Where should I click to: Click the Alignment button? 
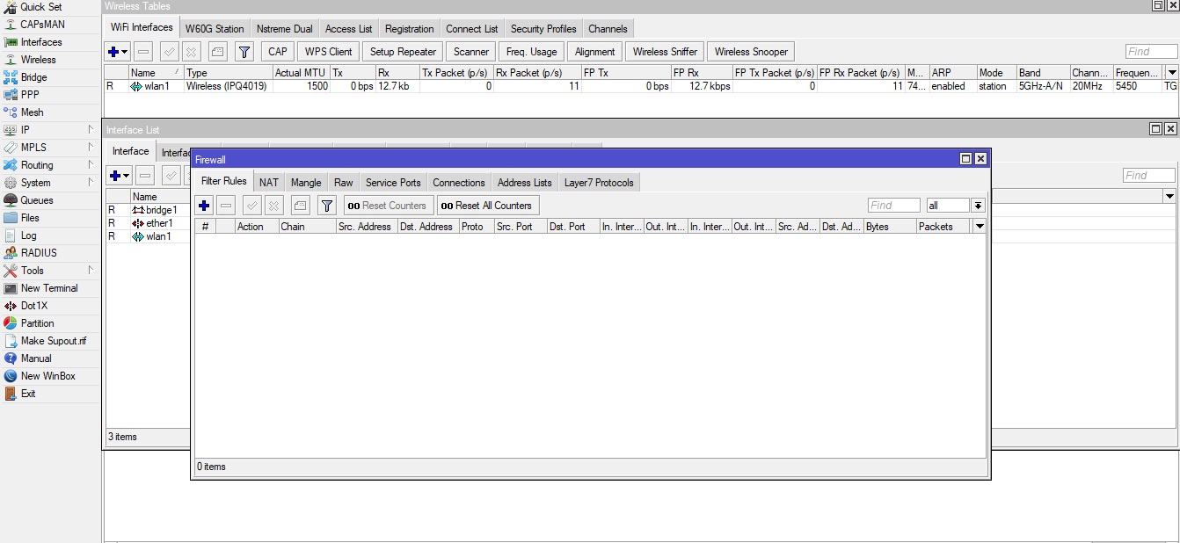point(594,52)
